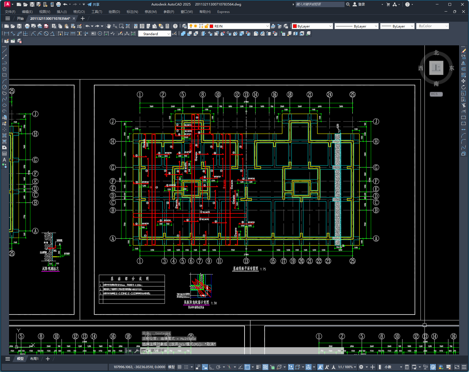Toggle transparency display in status bar

(265, 367)
